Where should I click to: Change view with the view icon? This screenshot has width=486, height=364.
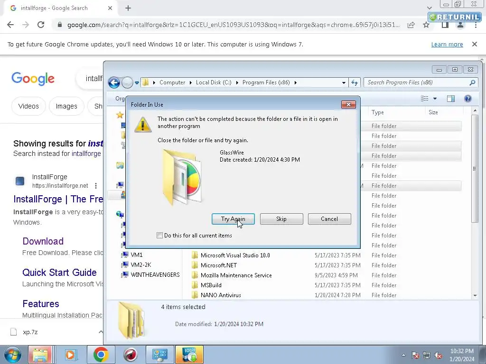425,99
